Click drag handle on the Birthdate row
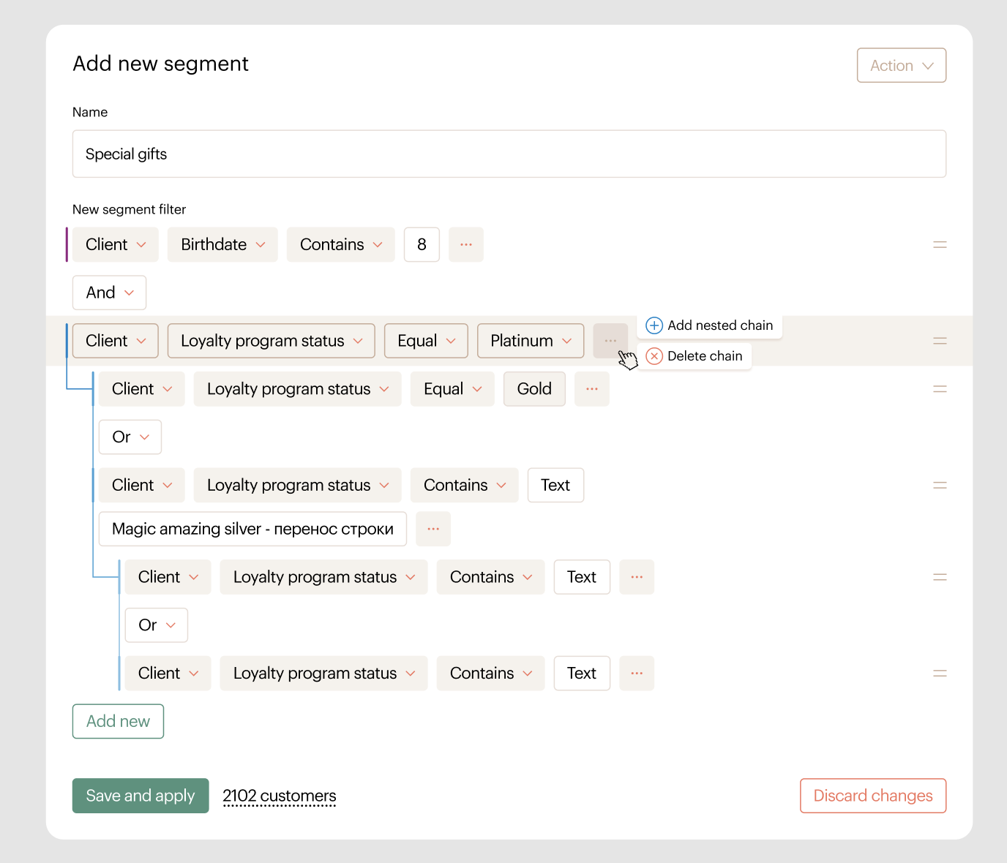Image resolution: width=1007 pixels, height=863 pixels. [940, 244]
